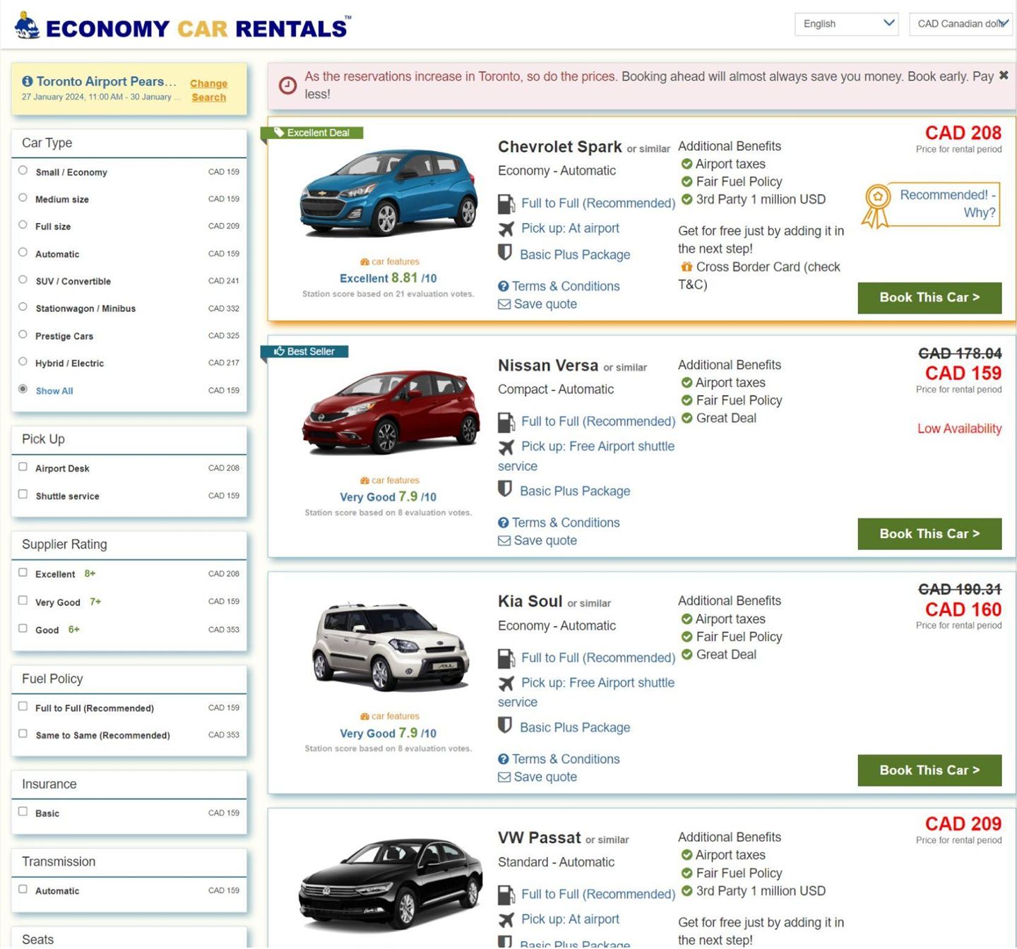Click the clock icon in the price alert
Viewport: 1017px width, 949px height.
point(287,85)
